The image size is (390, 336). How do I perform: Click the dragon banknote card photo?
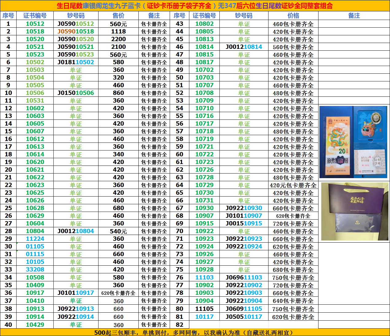pos(353,142)
